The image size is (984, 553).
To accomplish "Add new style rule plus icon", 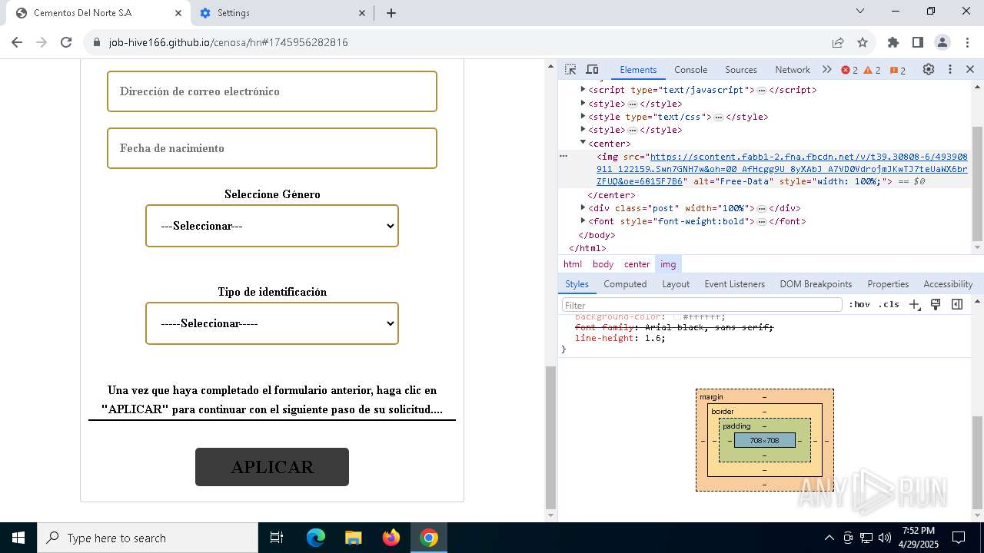I will (x=914, y=304).
